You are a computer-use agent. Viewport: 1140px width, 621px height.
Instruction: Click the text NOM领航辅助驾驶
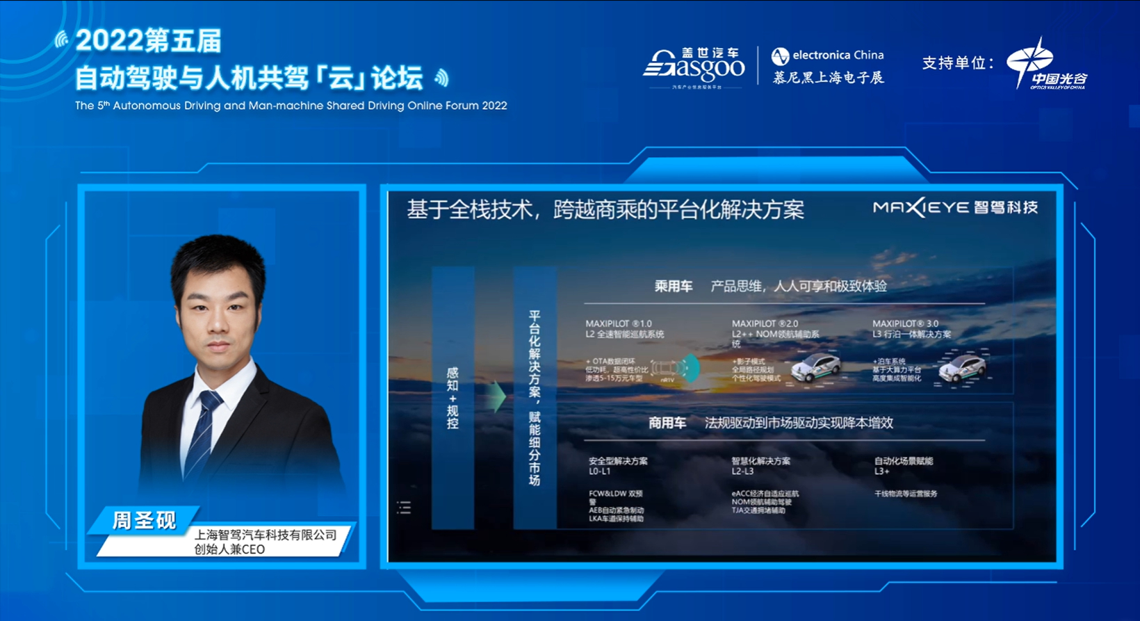coord(761,502)
